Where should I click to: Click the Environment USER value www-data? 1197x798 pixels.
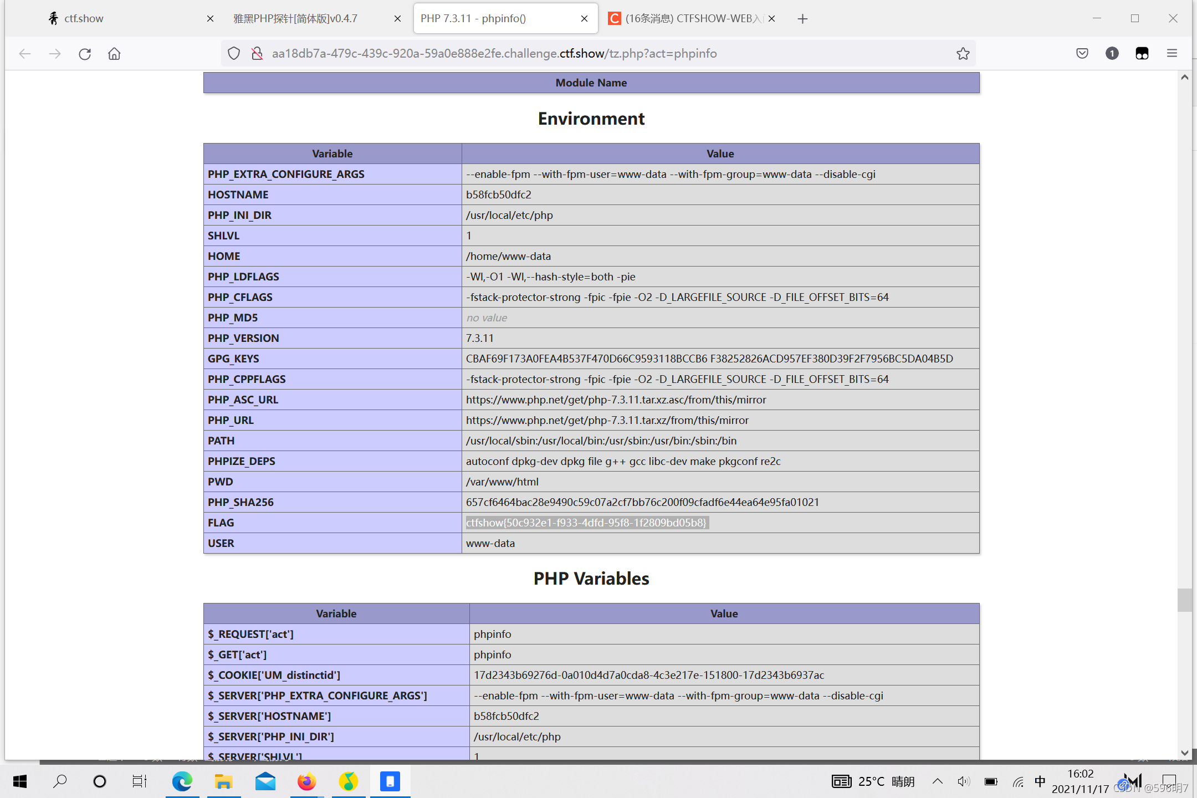pyautogui.click(x=490, y=544)
